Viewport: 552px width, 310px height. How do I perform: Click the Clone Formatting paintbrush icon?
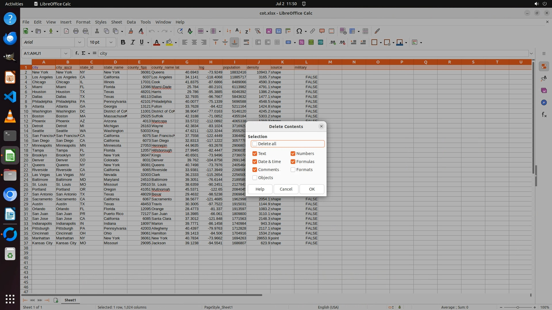click(x=131, y=31)
